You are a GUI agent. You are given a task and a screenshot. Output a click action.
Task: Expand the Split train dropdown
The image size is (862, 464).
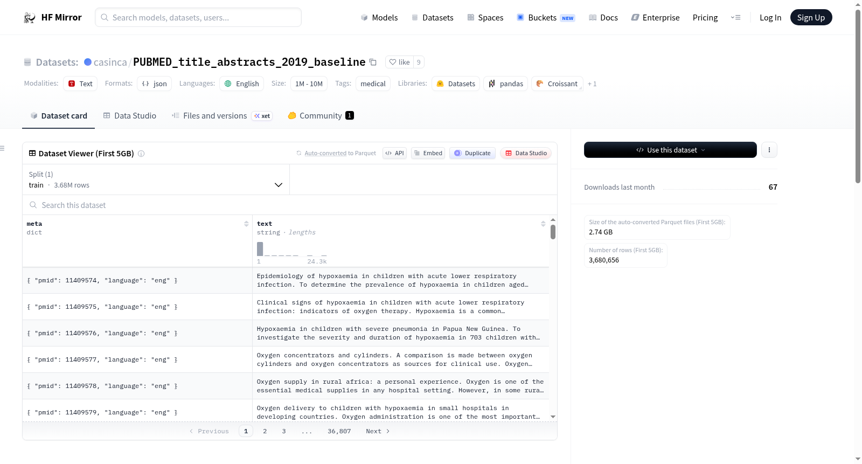(156, 179)
